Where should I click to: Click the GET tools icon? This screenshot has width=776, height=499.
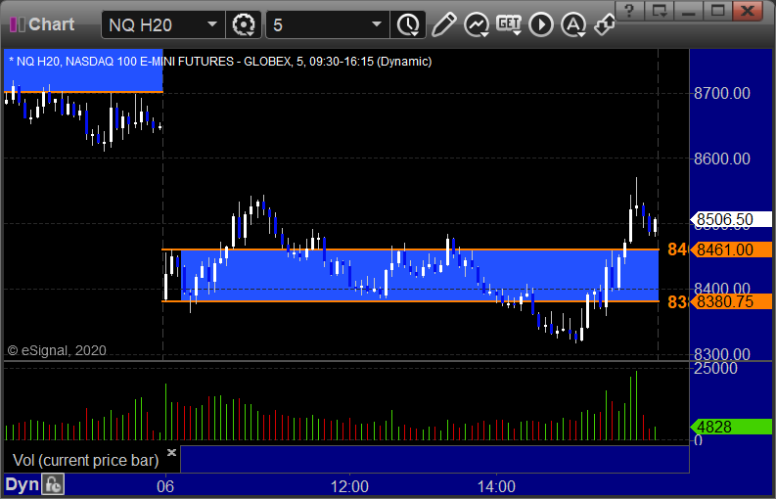point(509,24)
